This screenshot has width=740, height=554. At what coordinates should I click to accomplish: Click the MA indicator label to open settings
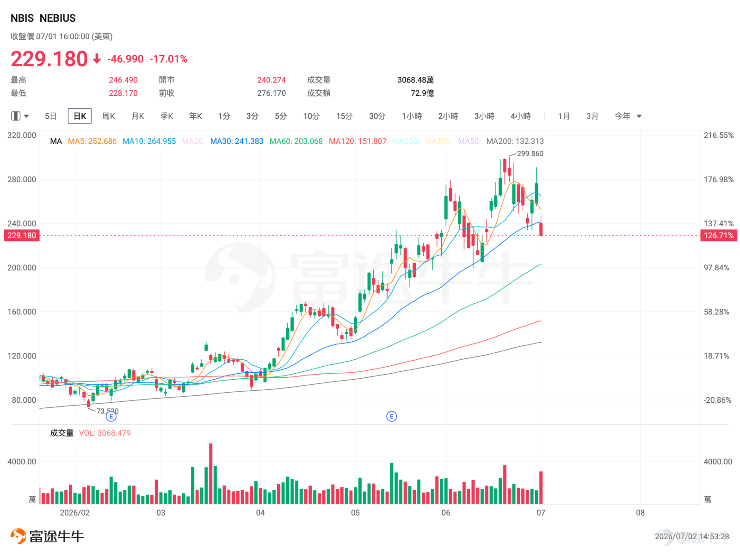[x=56, y=141]
